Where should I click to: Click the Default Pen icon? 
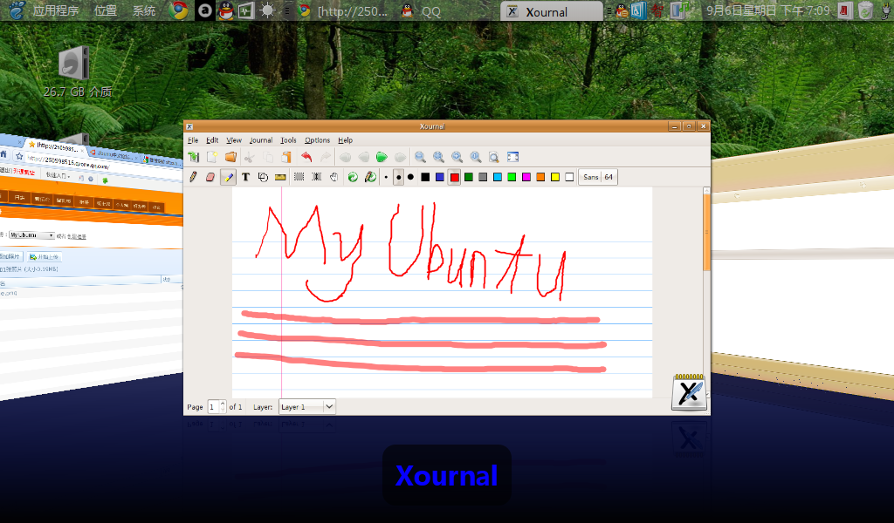(370, 177)
